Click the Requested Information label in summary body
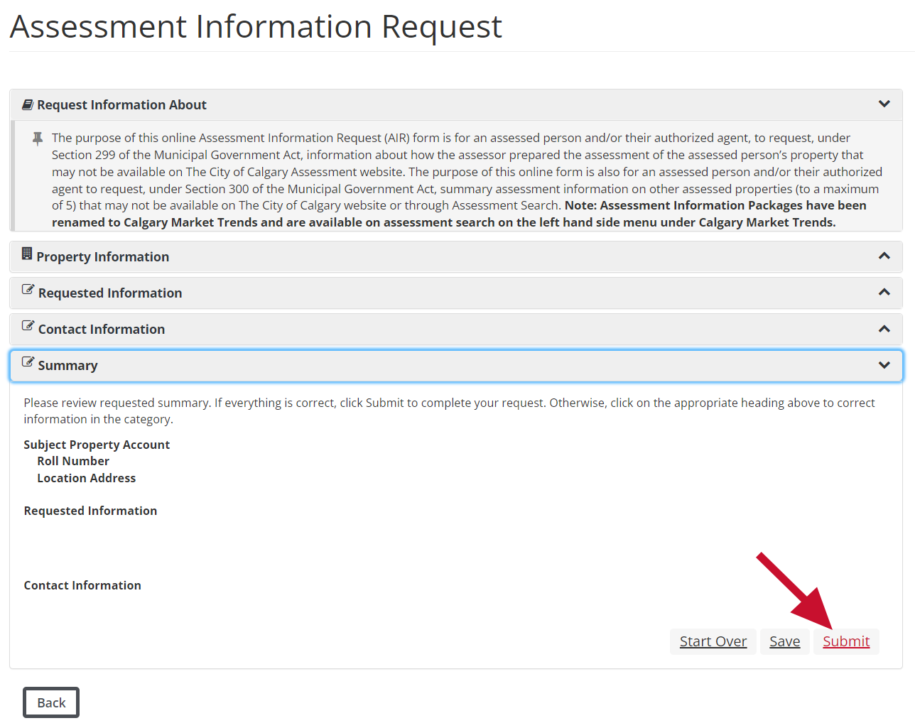Screen dimensions: 915x728 pyautogui.click(x=90, y=511)
